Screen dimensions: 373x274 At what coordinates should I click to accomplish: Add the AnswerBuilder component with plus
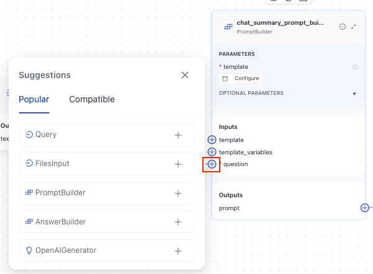pos(178,222)
